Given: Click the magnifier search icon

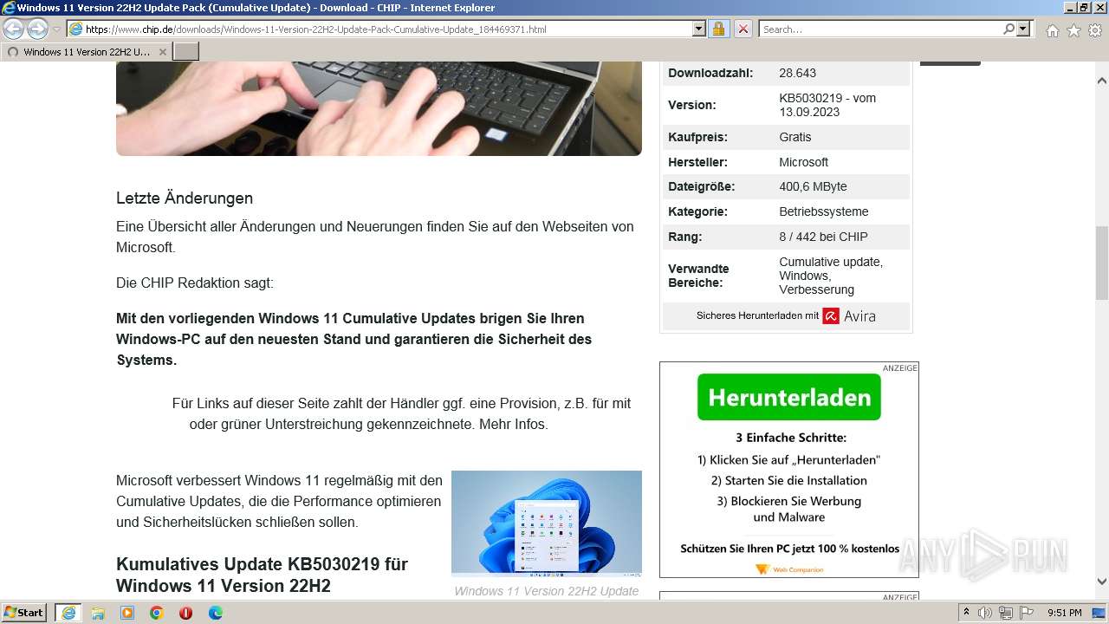Looking at the screenshot, I should (x=1008, y=29).
